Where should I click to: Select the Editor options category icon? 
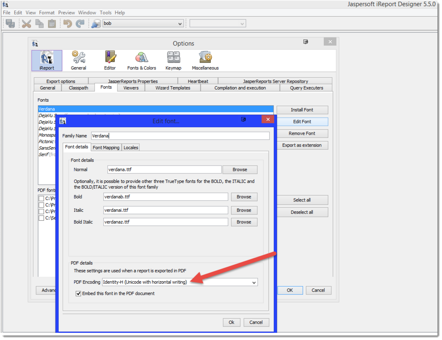pyautogui.click(x=110, y=60)
